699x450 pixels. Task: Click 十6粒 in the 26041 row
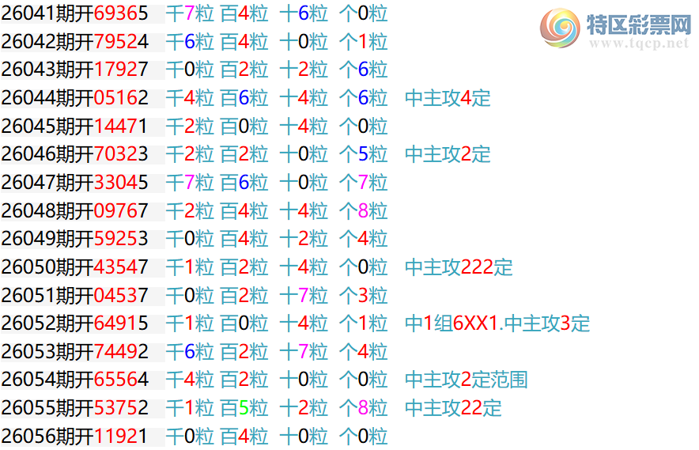pyautogui.click(x=304, y=13)
